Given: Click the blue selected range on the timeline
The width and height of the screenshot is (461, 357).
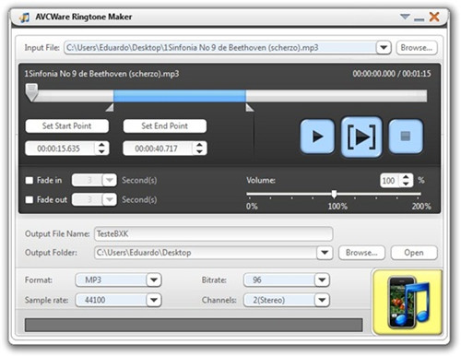Looking at the screenshot, I should tap(180, 96).
